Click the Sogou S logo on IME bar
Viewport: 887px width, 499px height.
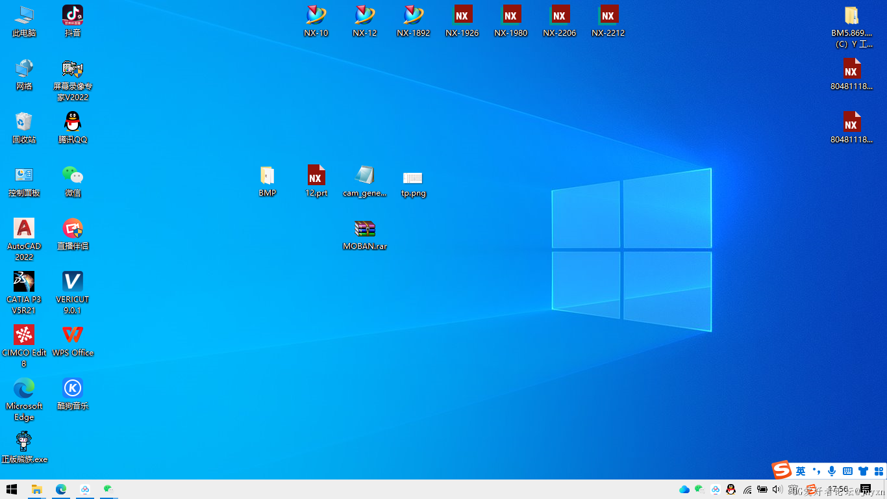pyautogui.click(x=782, y=471)
